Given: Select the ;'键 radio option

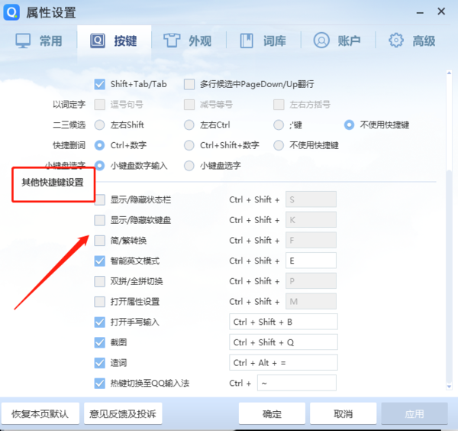Looking at the screenshot, I should (279, 125).
